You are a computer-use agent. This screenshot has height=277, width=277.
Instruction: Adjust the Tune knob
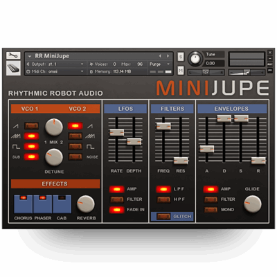(x=195, y=58)
